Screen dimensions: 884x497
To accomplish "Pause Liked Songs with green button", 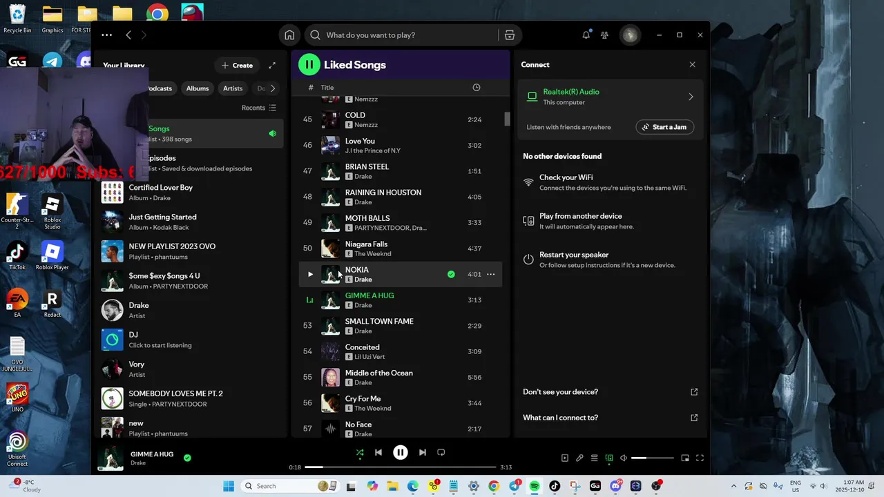I will (309, 65).
